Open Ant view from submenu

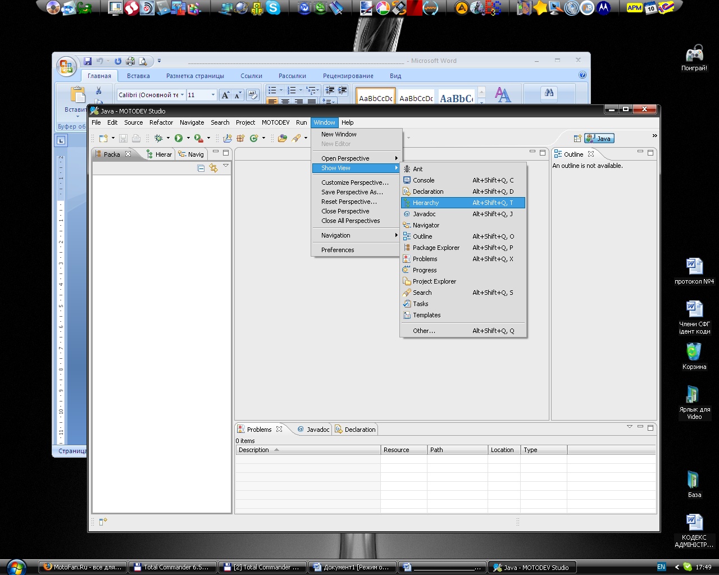(463, 169)
